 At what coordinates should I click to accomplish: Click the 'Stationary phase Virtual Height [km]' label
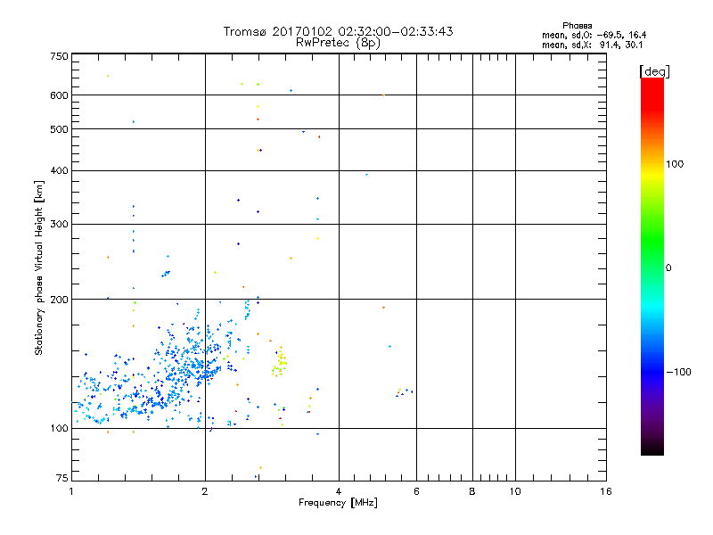tap(39, 268)
